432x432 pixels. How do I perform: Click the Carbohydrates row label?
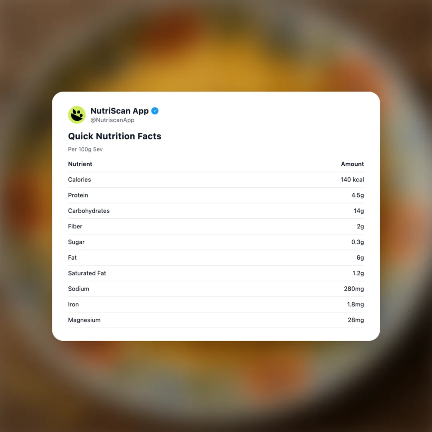point(89,211)
